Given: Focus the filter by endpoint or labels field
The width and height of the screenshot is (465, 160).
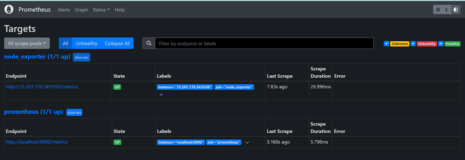Looking at the screenshot, I should click(264, 43).
